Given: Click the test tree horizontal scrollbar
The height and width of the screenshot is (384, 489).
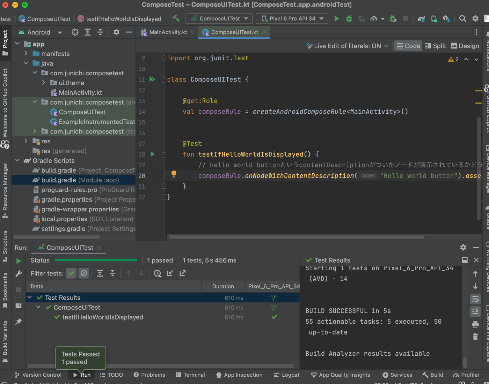Looking at the screenshot, I should pyautogui.click(x=161, y=366).
